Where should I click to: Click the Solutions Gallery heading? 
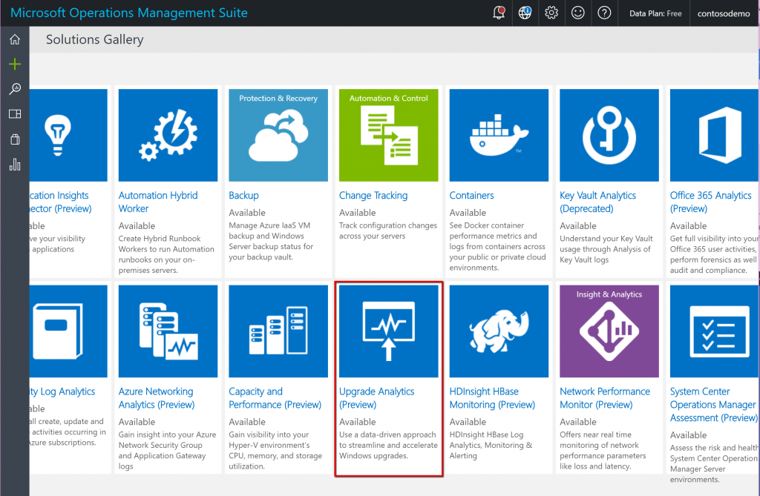pos(94,39)
